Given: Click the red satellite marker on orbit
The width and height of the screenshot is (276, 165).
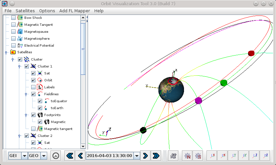Looking at the screenshot, I should (251, 53).
